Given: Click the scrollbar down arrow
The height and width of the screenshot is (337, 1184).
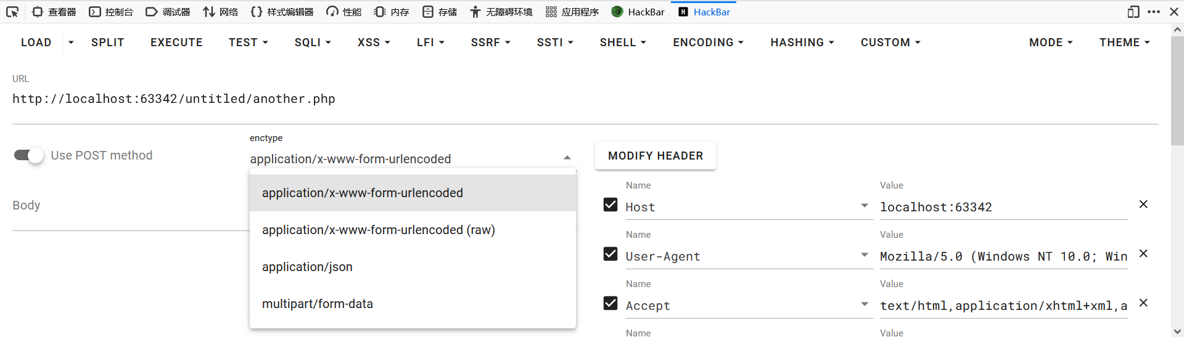Looking at the screenshot, I should pos(1177,331).
